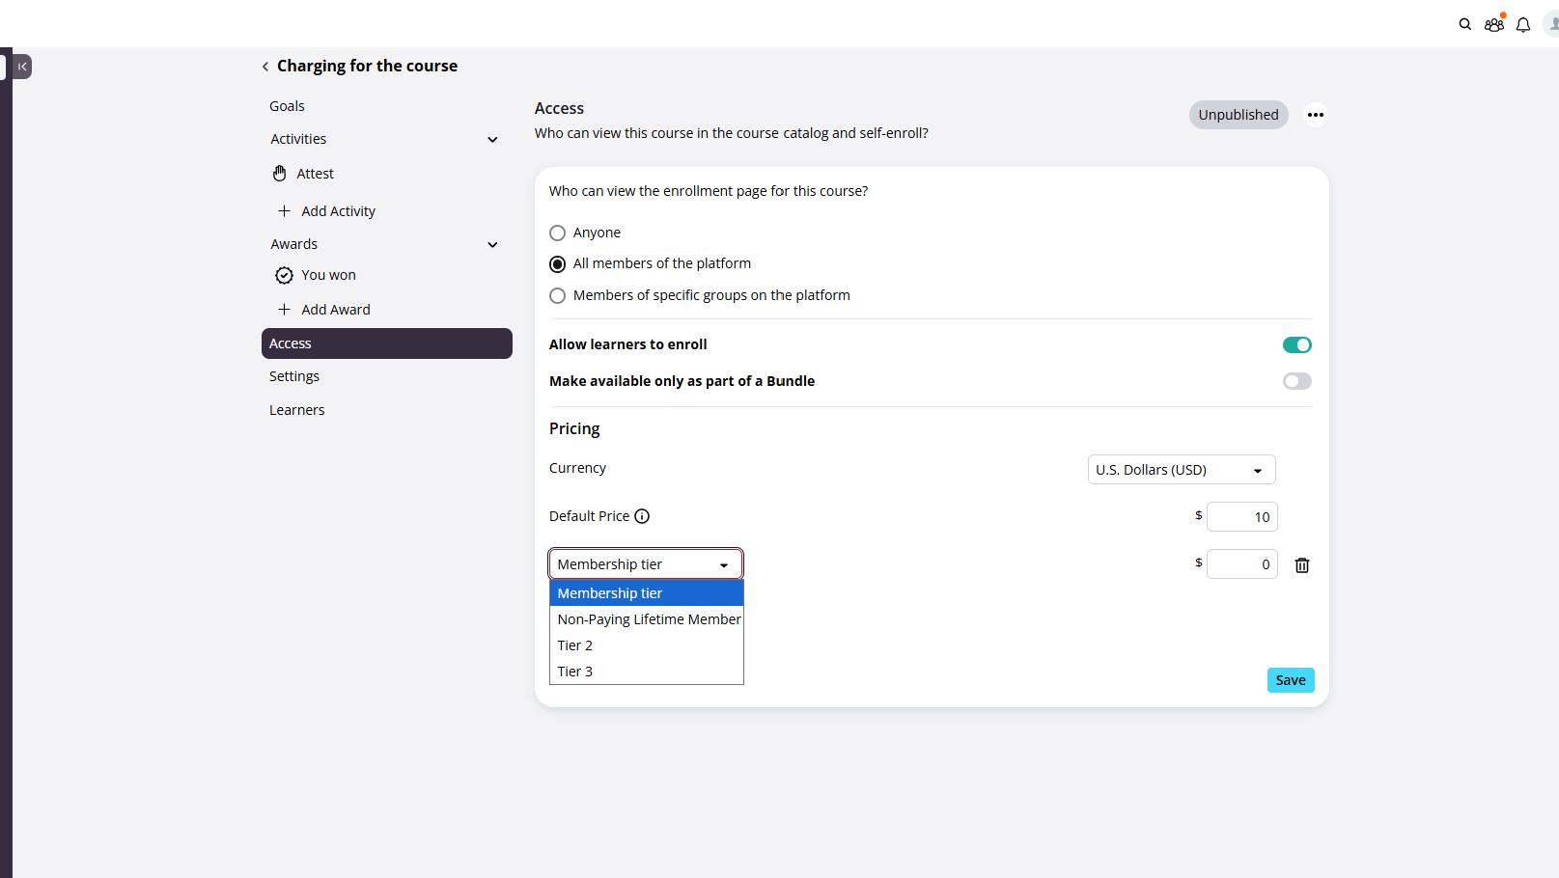
Task: Collapse the sidebar with the arrow icon
Action: [x=22, y=67]
